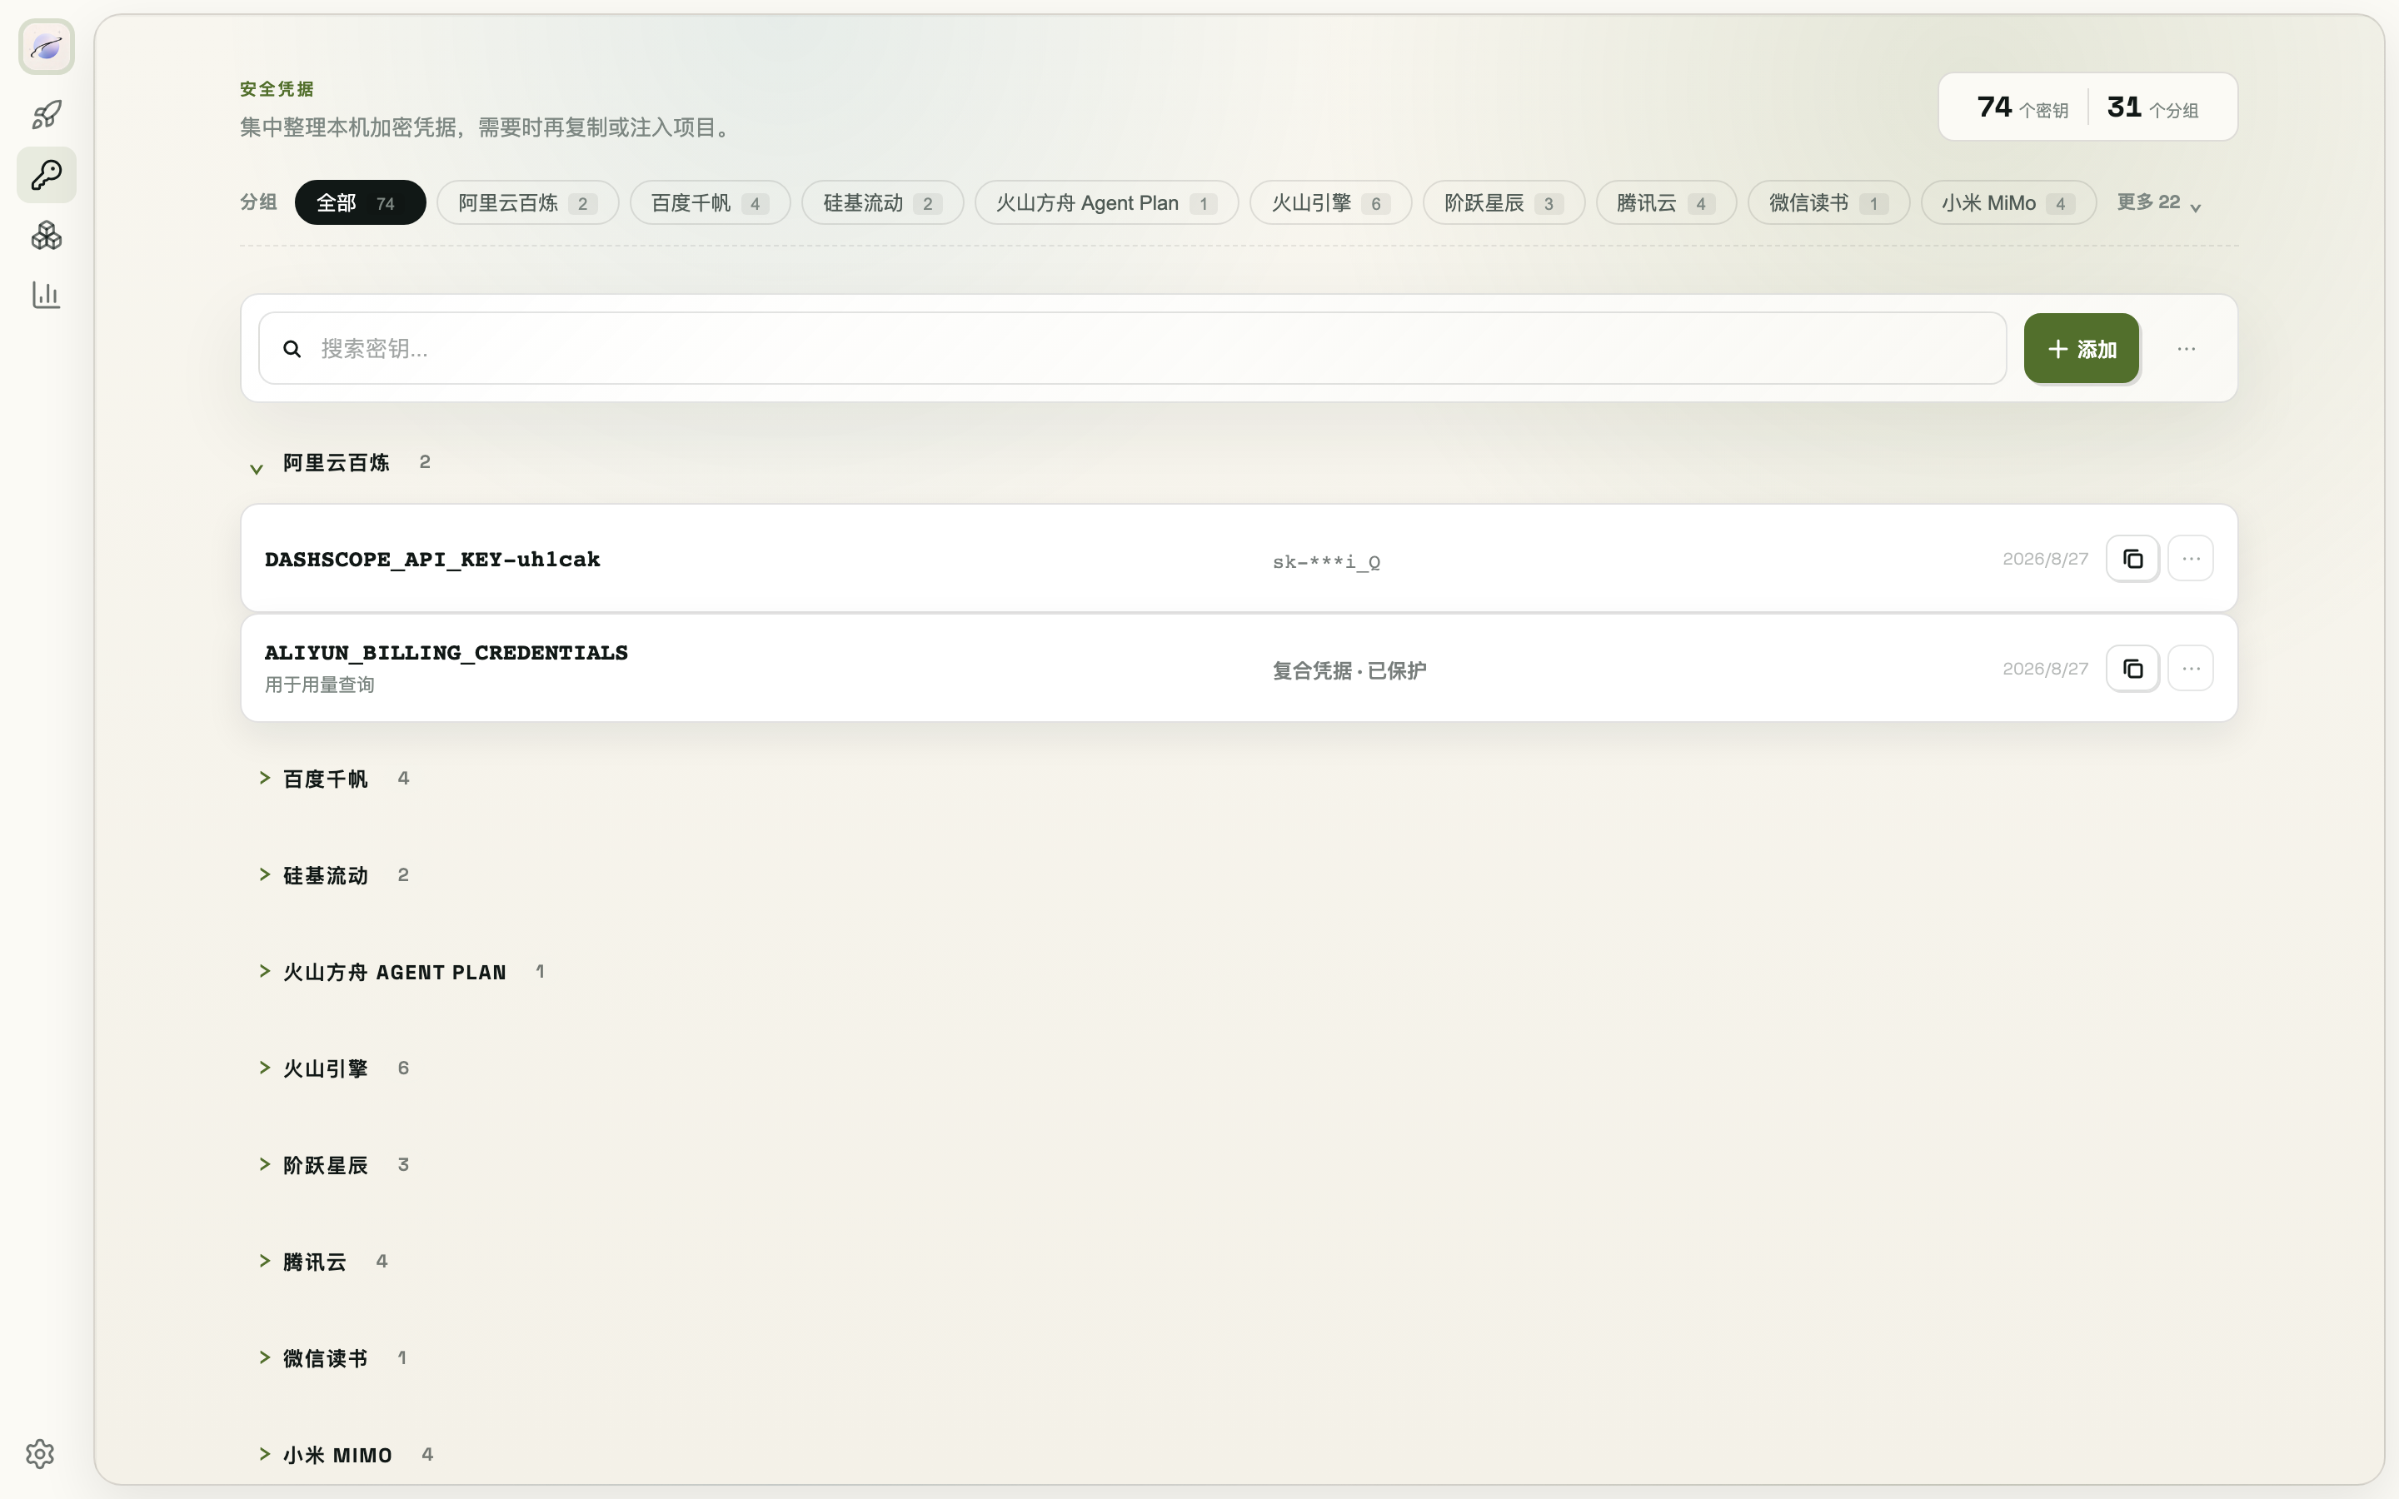2399x1499 pixels.
Task: Open the toolbar overflow menu beside 添加
Action: [x=2186, y=349]
